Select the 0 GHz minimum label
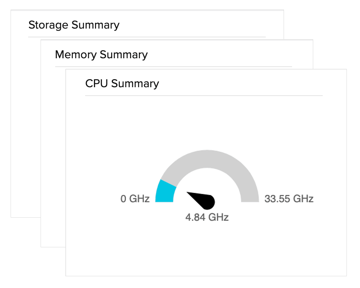The image size is (360, 288). coord(135,199)
